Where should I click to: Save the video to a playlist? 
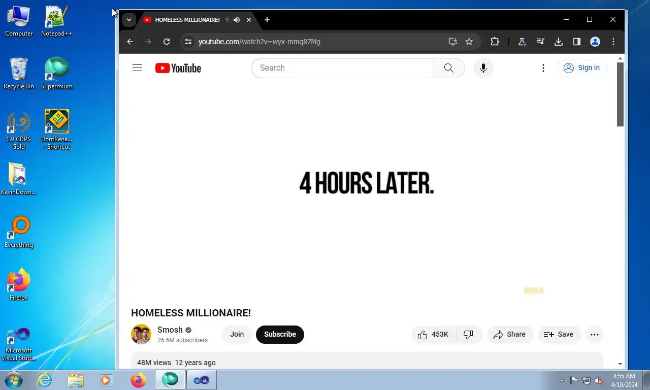click(x=559, y=334)
